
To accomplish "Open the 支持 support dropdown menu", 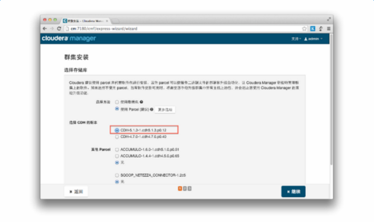I will 296,39.
